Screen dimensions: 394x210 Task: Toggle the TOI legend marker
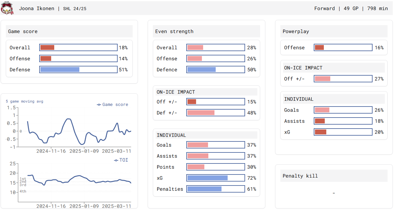pyautogui.click(x=116, y=160)
